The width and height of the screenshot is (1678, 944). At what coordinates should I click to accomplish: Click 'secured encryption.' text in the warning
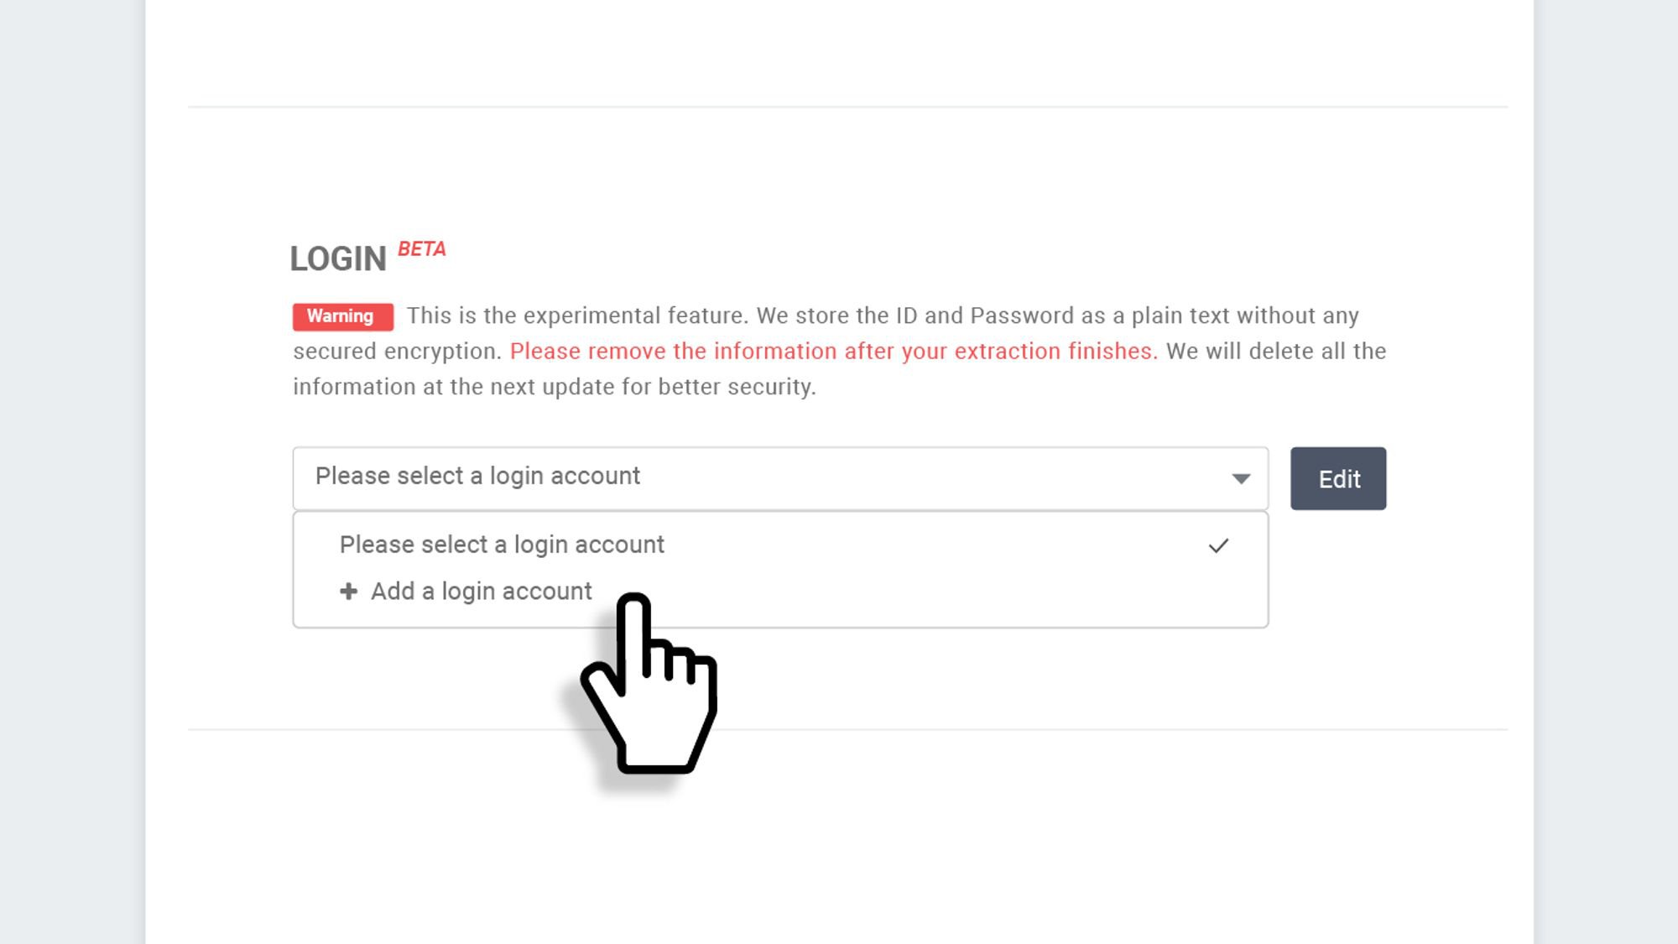pyautogui.click(x=397, y=351)
